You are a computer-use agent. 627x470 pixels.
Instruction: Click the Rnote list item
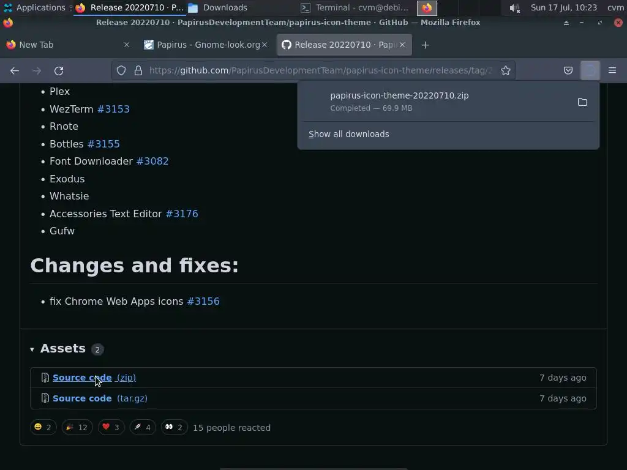pos(64,126)
